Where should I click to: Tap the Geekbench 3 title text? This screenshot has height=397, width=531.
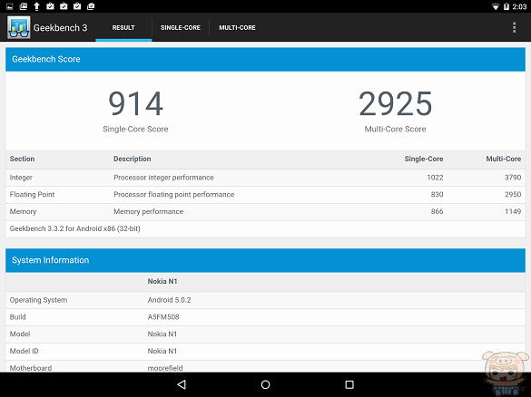60,28
